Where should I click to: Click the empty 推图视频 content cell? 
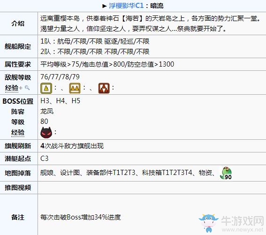pos(152,188)
